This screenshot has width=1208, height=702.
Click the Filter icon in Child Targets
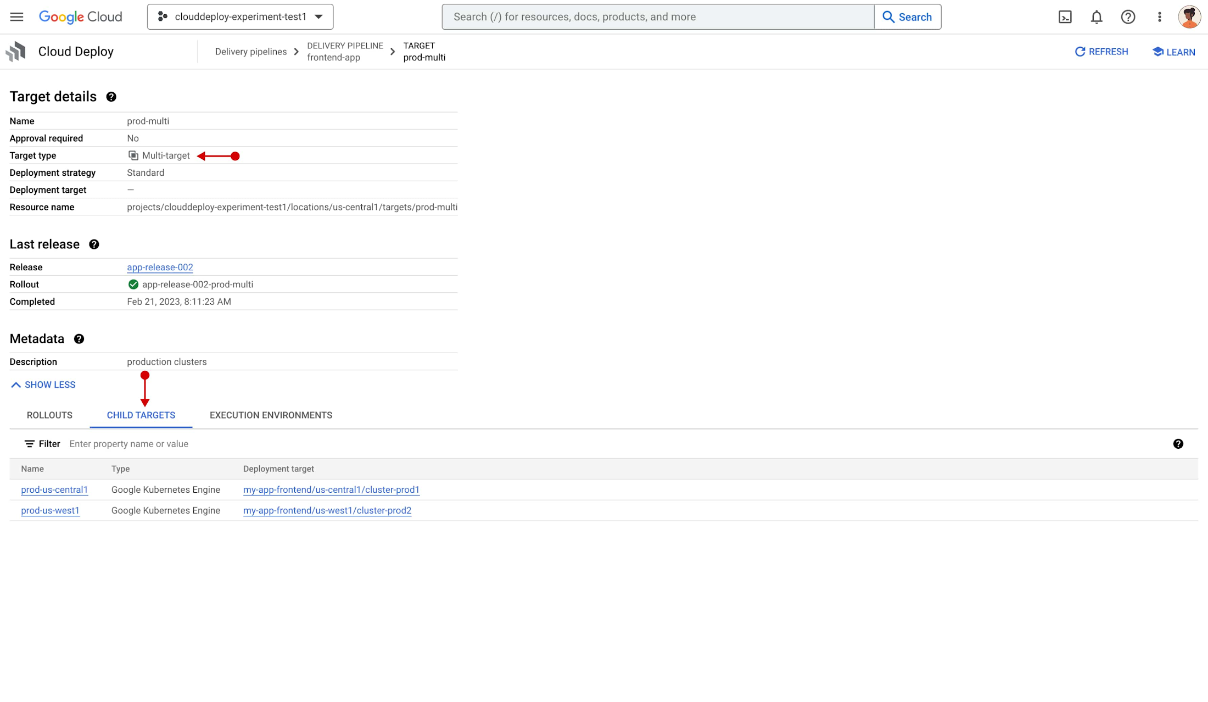tap(29, 444)
